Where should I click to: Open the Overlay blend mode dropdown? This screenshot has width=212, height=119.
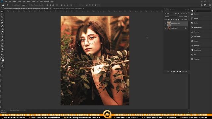pos(172,17)
